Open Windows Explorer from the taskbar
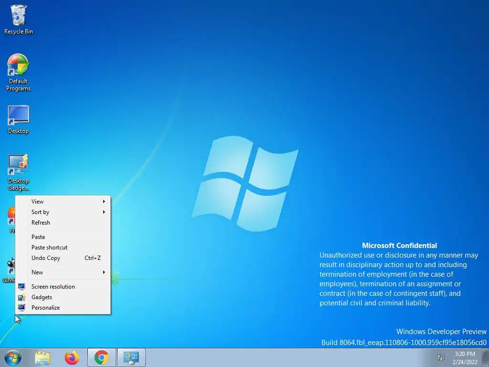This screenshot has width=489, height=367. pyautogui.click(x=43, y=358)
